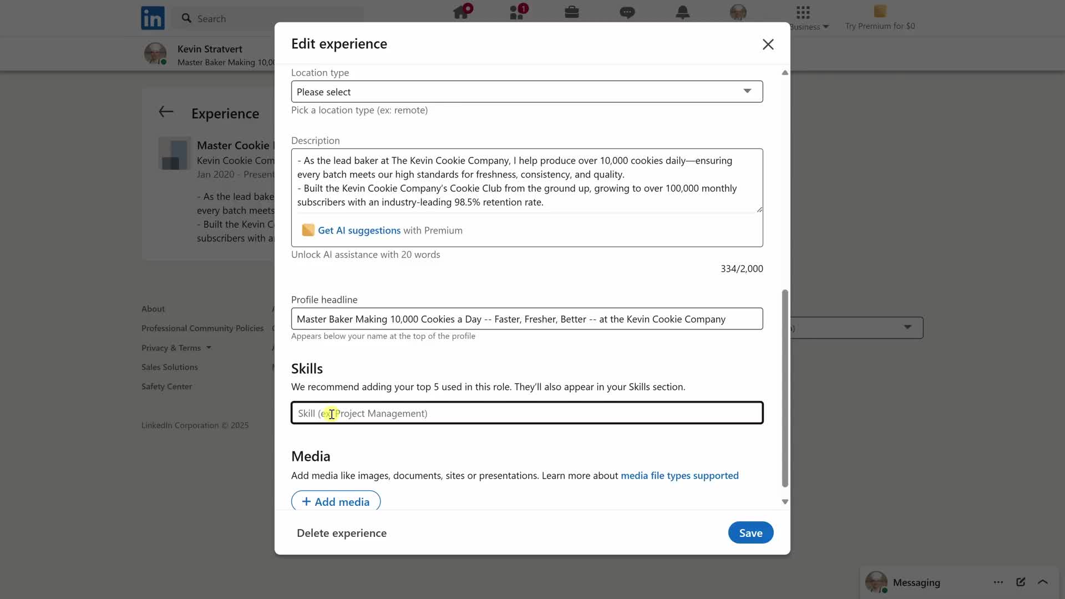Viewport: 1065px width, 599px height.
Task: Click the dialog's vertical scrollbar thumb
Action: pyautogui.click(x=785, y=388)
